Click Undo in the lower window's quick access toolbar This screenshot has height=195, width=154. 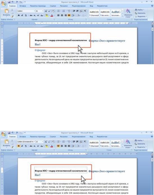(x=12, y=133)
